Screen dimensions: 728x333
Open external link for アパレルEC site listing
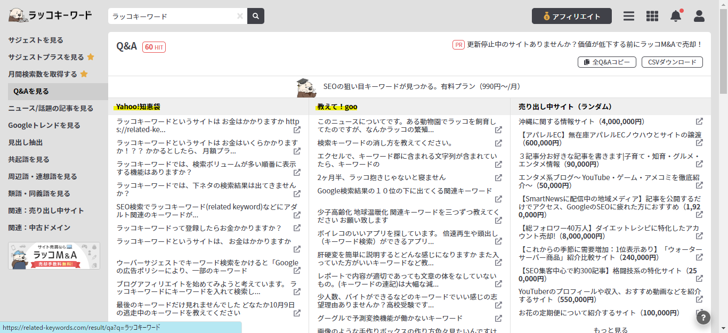699,143
